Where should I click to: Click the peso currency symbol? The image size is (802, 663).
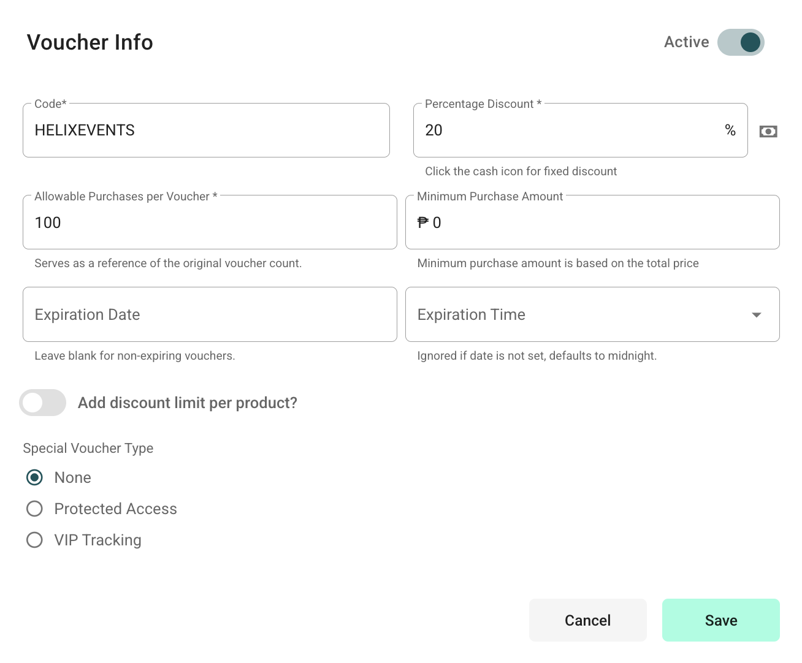coord(424,222)
